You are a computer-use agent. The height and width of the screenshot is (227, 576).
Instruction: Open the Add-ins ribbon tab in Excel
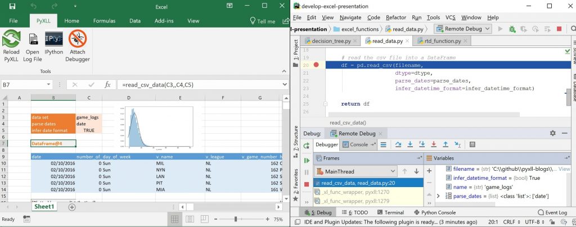coord(164,21)
